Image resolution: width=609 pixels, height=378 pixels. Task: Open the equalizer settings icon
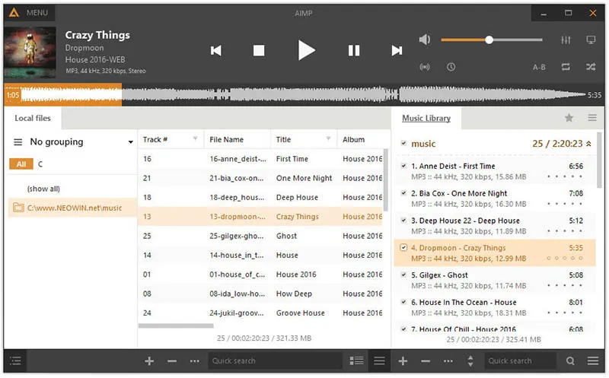(565, 40)
